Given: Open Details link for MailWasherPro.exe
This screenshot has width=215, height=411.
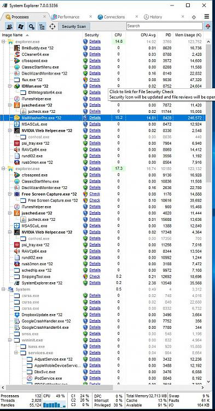Looking at the screenshot, I should pos(95,118).
